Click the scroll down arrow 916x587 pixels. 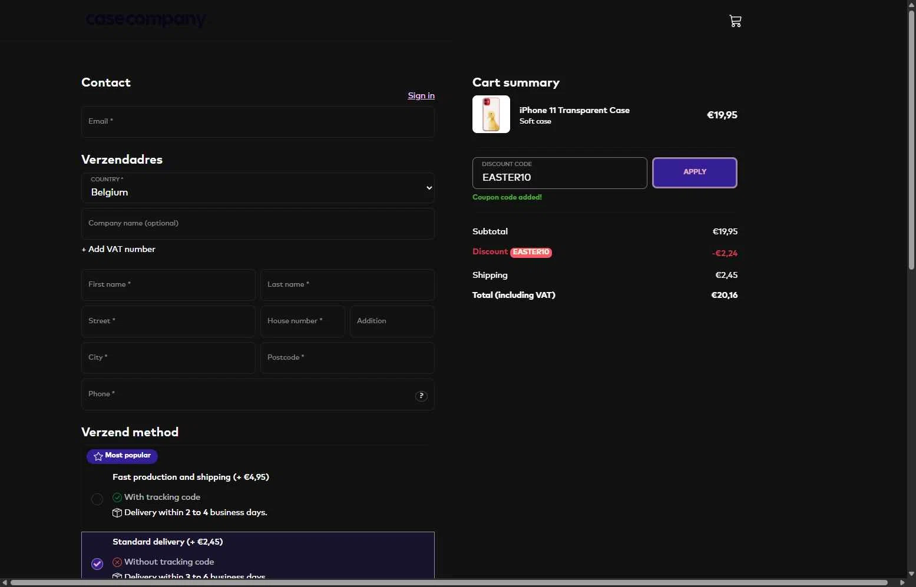[x=911, y=573]
